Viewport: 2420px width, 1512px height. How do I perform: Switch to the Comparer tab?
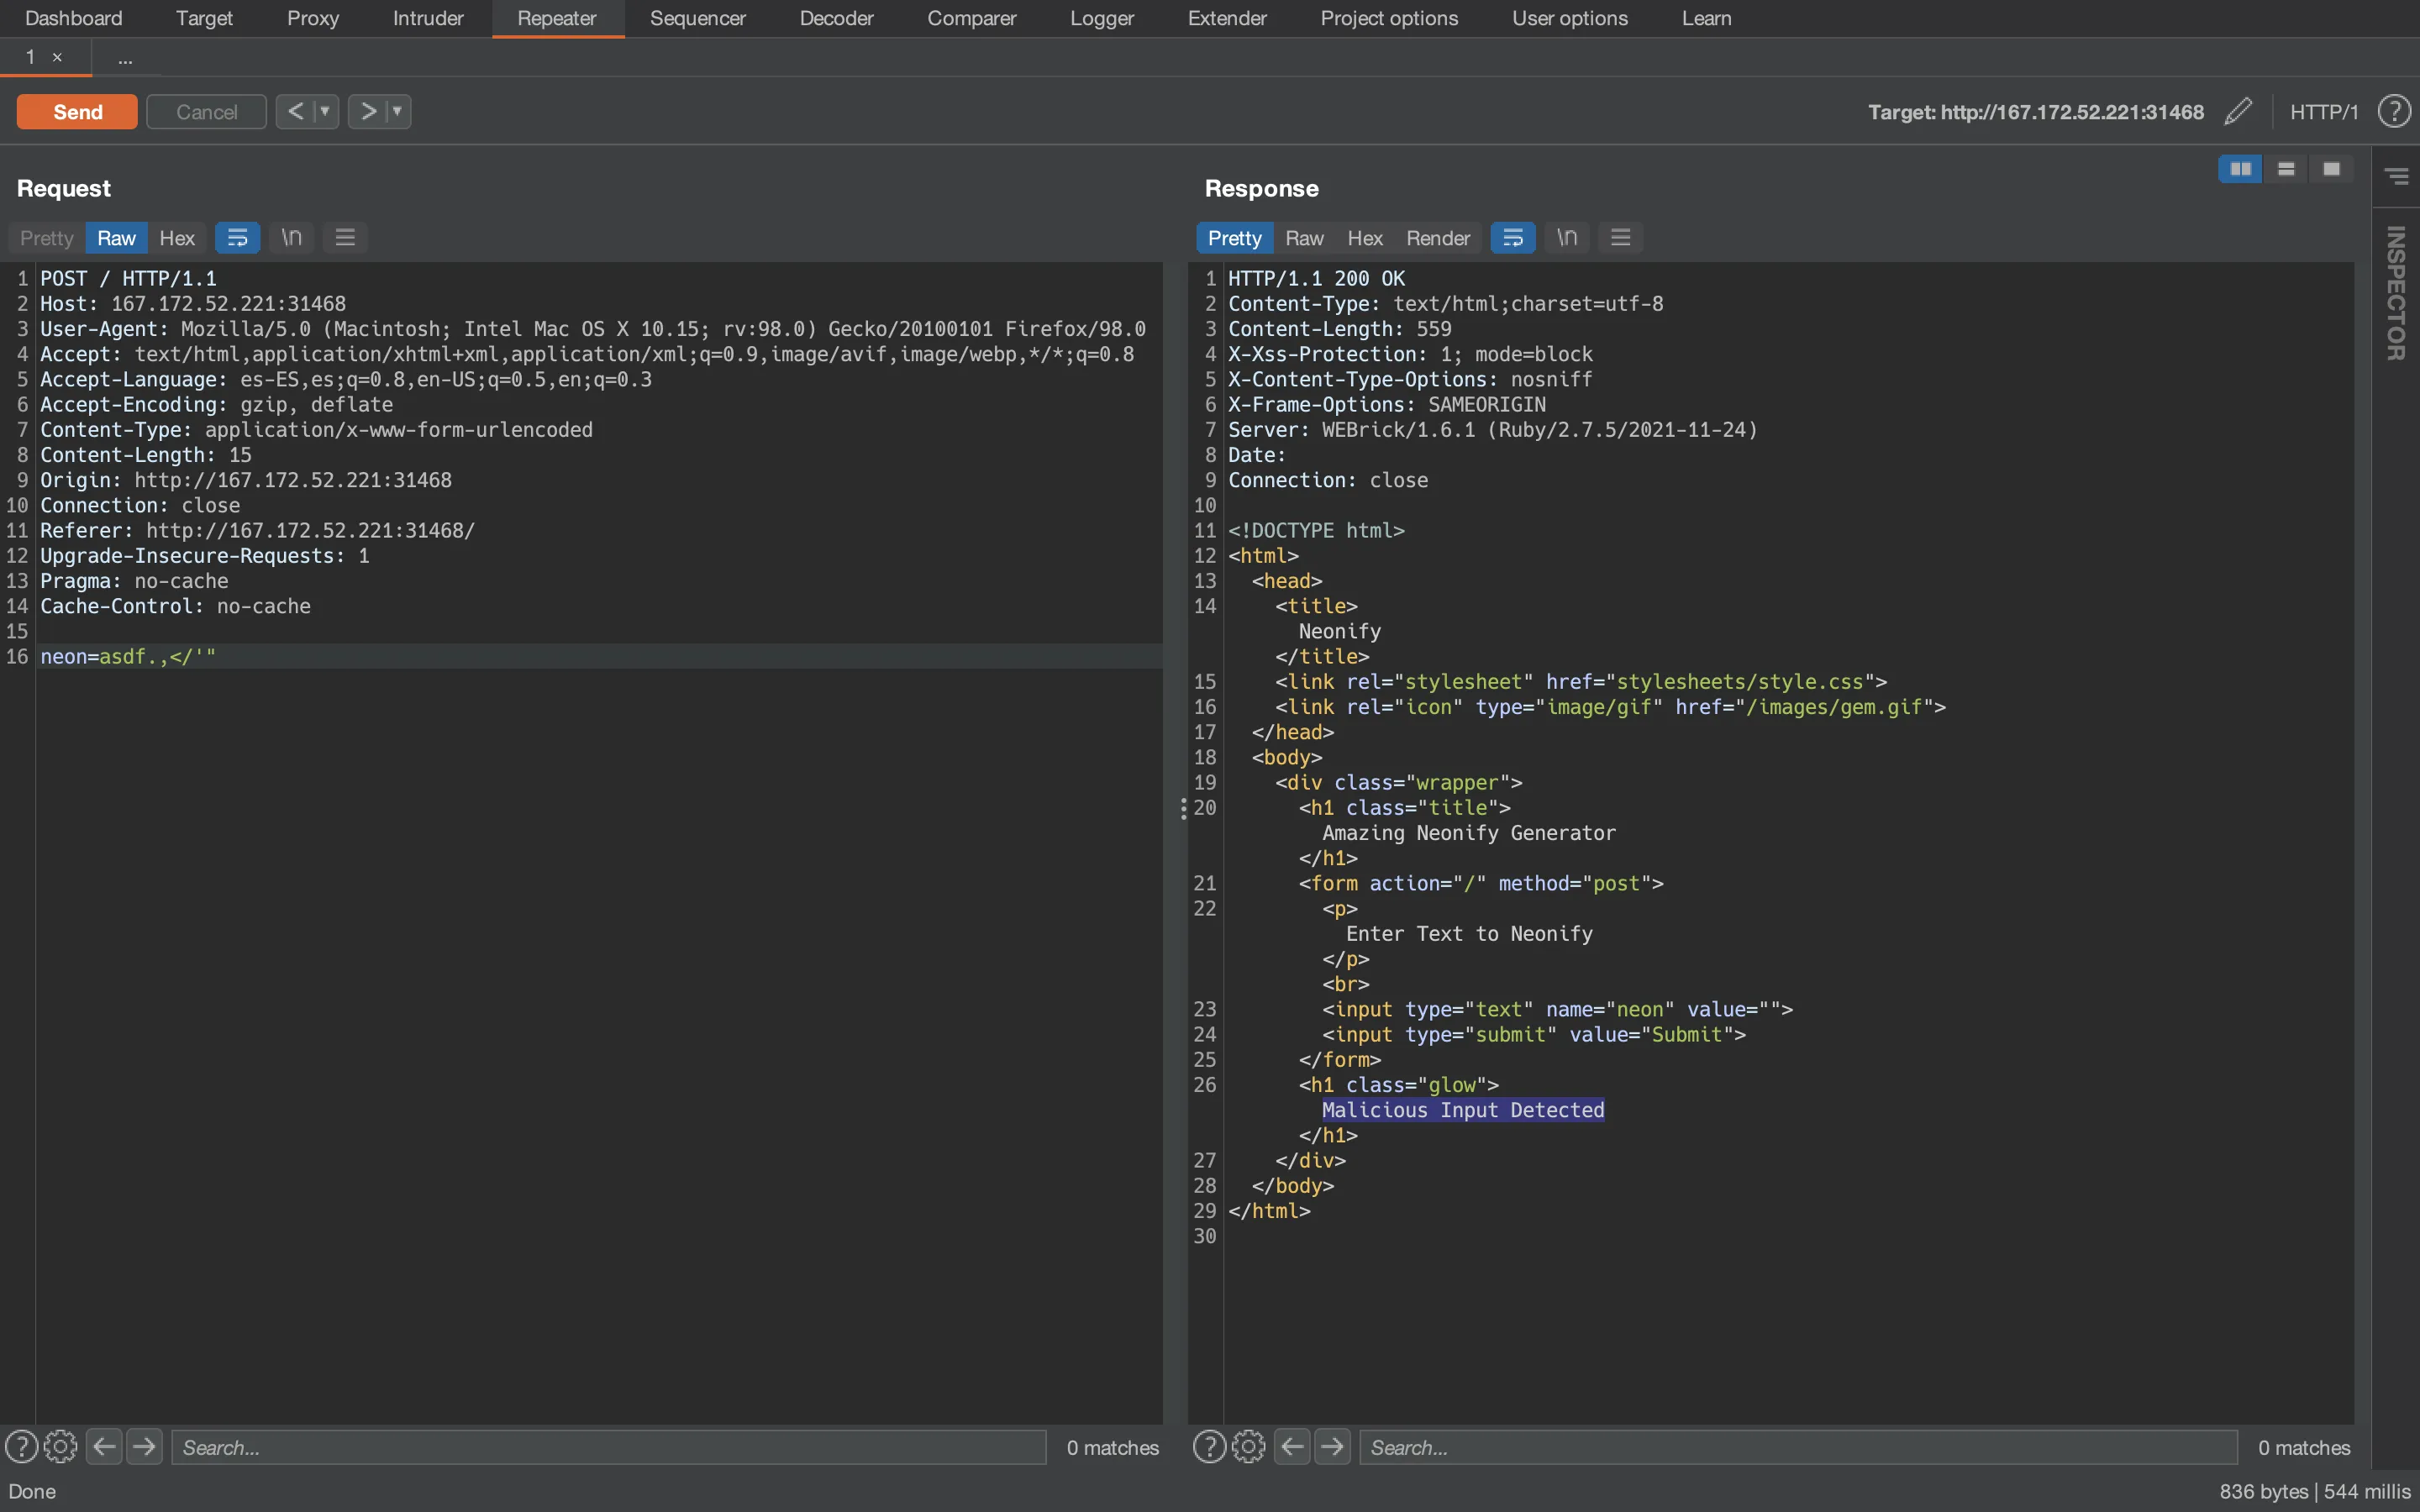(x=971, y=18)
